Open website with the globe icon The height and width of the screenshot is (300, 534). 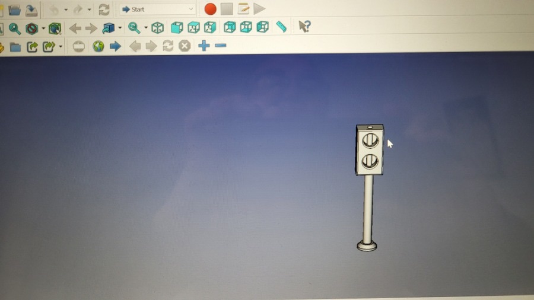coord(98,46)
